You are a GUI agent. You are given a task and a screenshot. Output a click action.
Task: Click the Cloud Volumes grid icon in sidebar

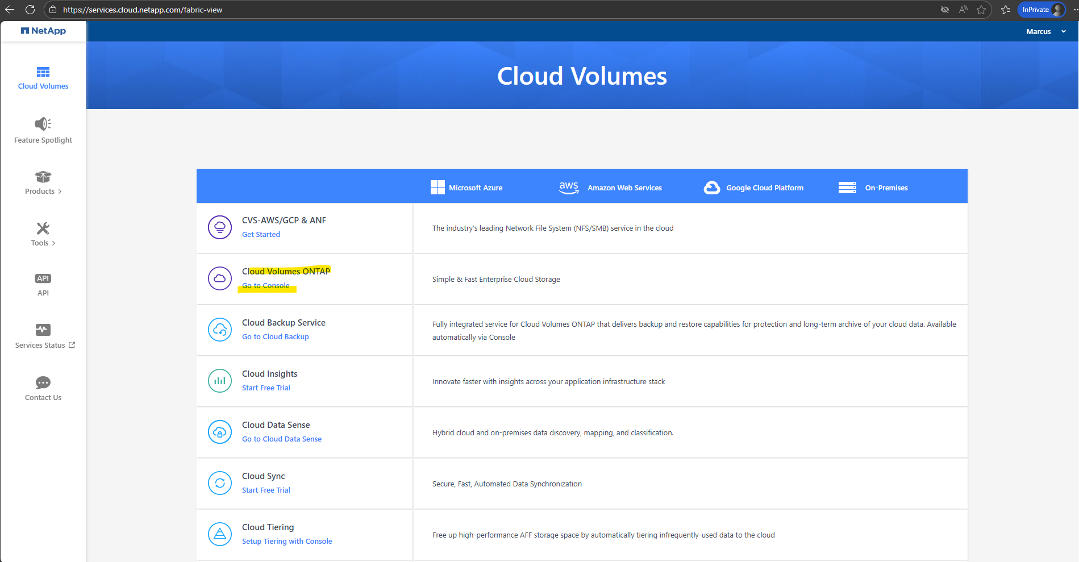click(x=43, y=72)
